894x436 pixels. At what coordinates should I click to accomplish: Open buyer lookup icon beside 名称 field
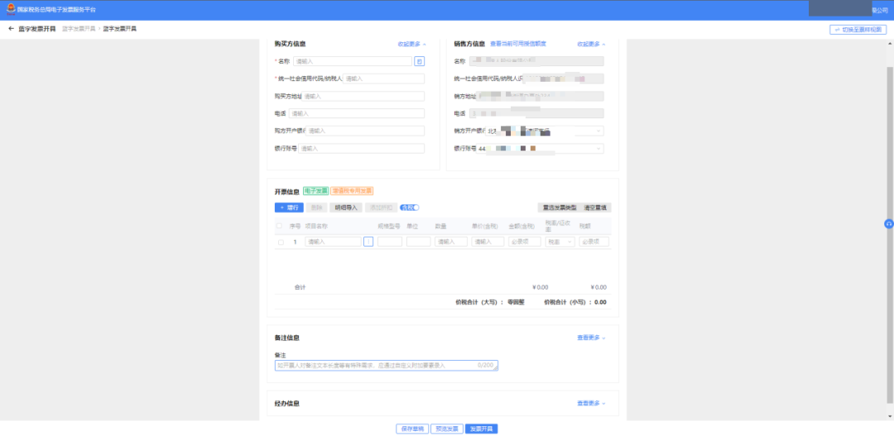coord(419,61)
